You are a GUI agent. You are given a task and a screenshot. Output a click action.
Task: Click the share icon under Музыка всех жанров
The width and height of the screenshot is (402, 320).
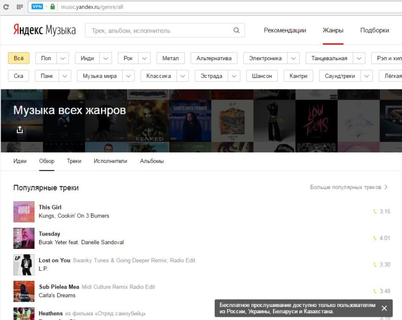coord(20,129)
